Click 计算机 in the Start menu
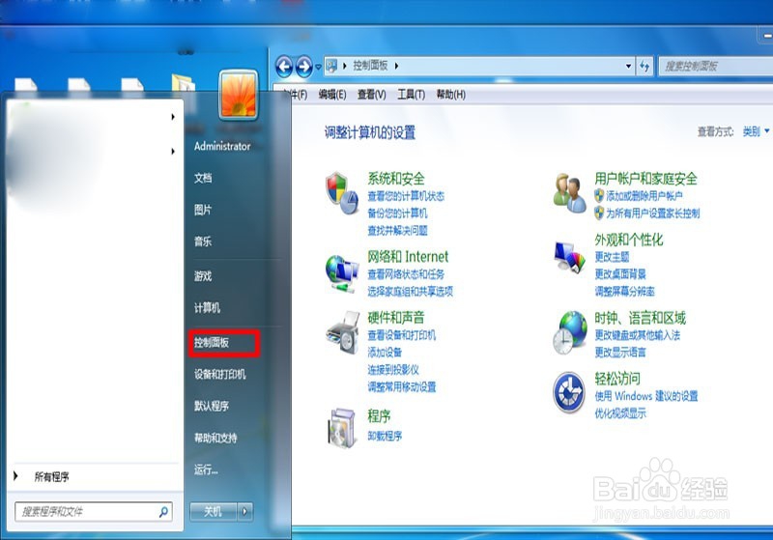Viewport: 773px width, 540px height. 207,308
